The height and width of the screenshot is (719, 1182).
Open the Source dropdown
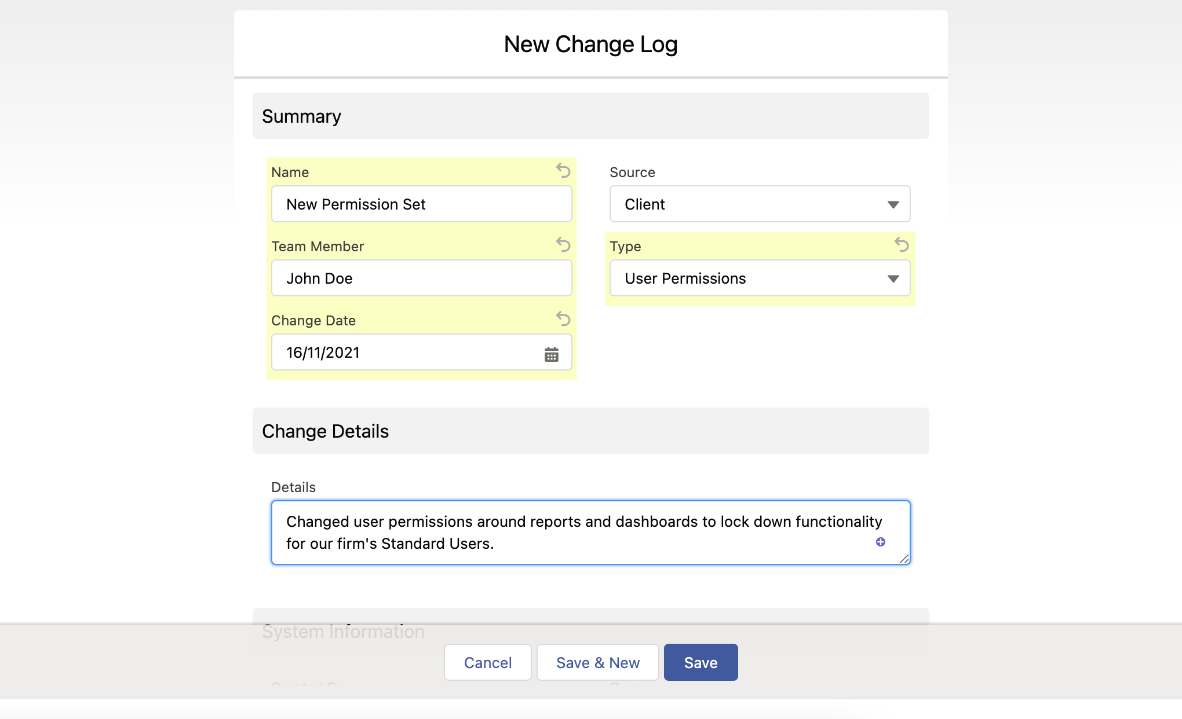tap(894, 204)
